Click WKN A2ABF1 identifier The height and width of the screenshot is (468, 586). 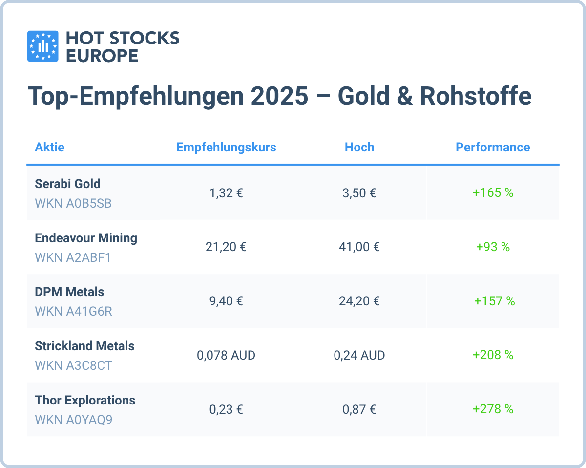(x=73, y=257)
